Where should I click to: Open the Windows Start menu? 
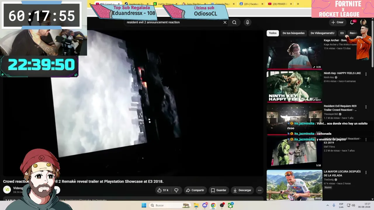144,205
